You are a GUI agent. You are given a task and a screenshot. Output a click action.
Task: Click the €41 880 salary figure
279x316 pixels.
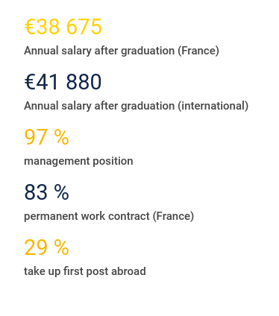coord(63,82)
